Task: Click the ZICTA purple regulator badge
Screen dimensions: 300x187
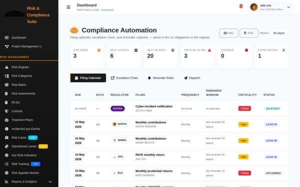Action: (117, 109)
